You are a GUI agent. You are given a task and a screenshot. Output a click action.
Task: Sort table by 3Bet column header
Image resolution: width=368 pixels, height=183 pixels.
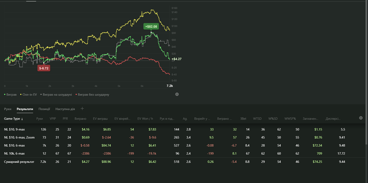click(243, 119)
